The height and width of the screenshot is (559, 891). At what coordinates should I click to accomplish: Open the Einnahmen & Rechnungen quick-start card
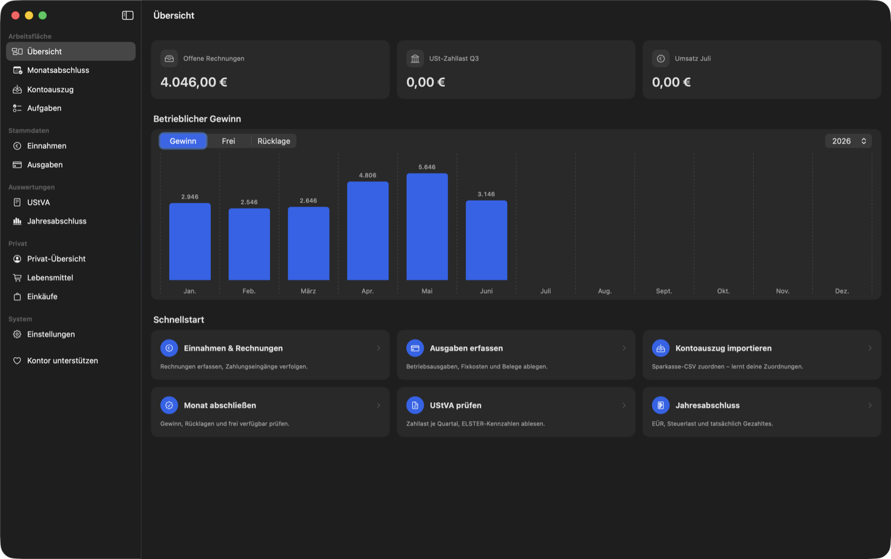[270, 355]
